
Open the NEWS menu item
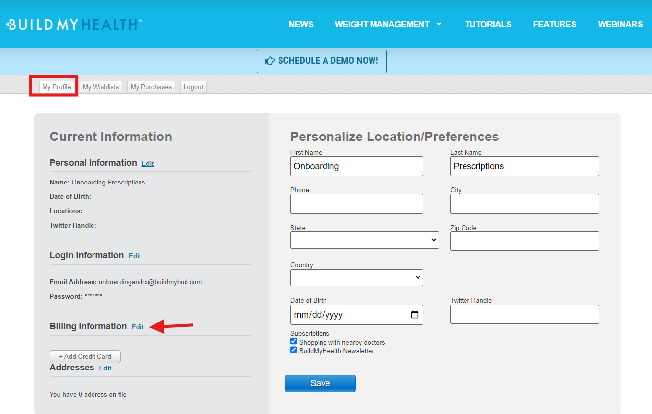point(301,24)
